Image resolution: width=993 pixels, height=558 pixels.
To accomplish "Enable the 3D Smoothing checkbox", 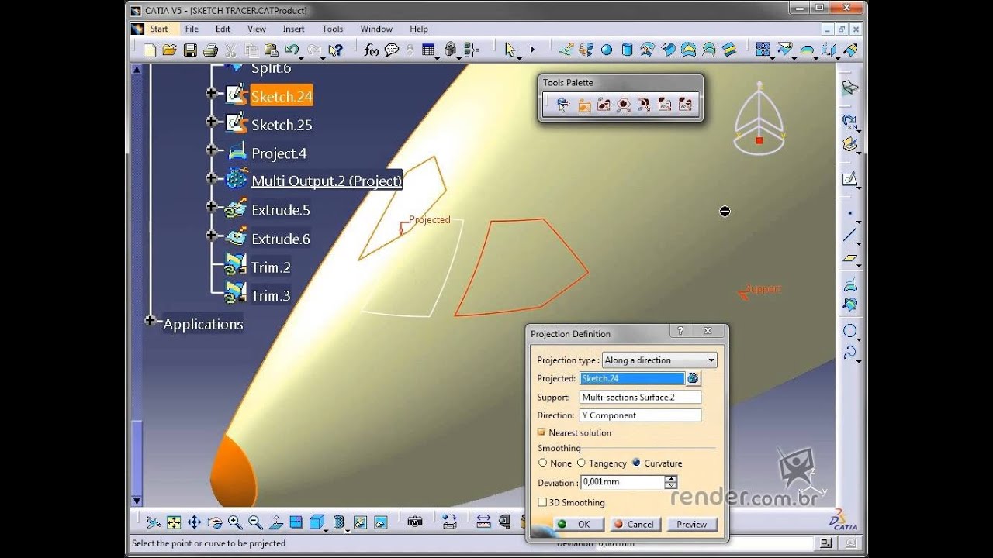I will click(x=542, y=502).
